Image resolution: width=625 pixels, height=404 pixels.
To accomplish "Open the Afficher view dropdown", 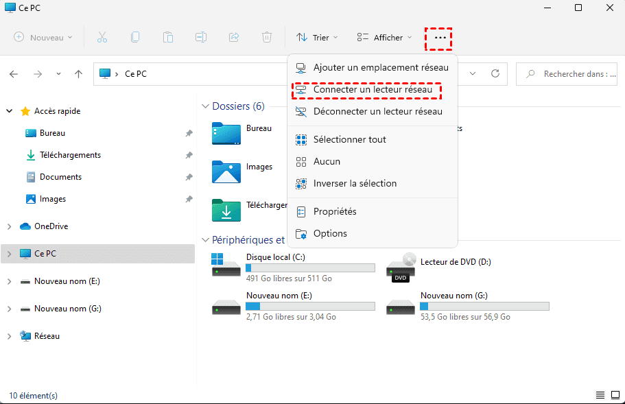I will click(x=384, y=37).
